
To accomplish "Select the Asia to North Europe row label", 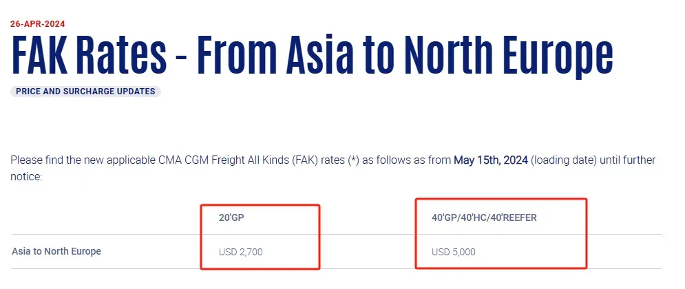I will [x=56, y=251].
